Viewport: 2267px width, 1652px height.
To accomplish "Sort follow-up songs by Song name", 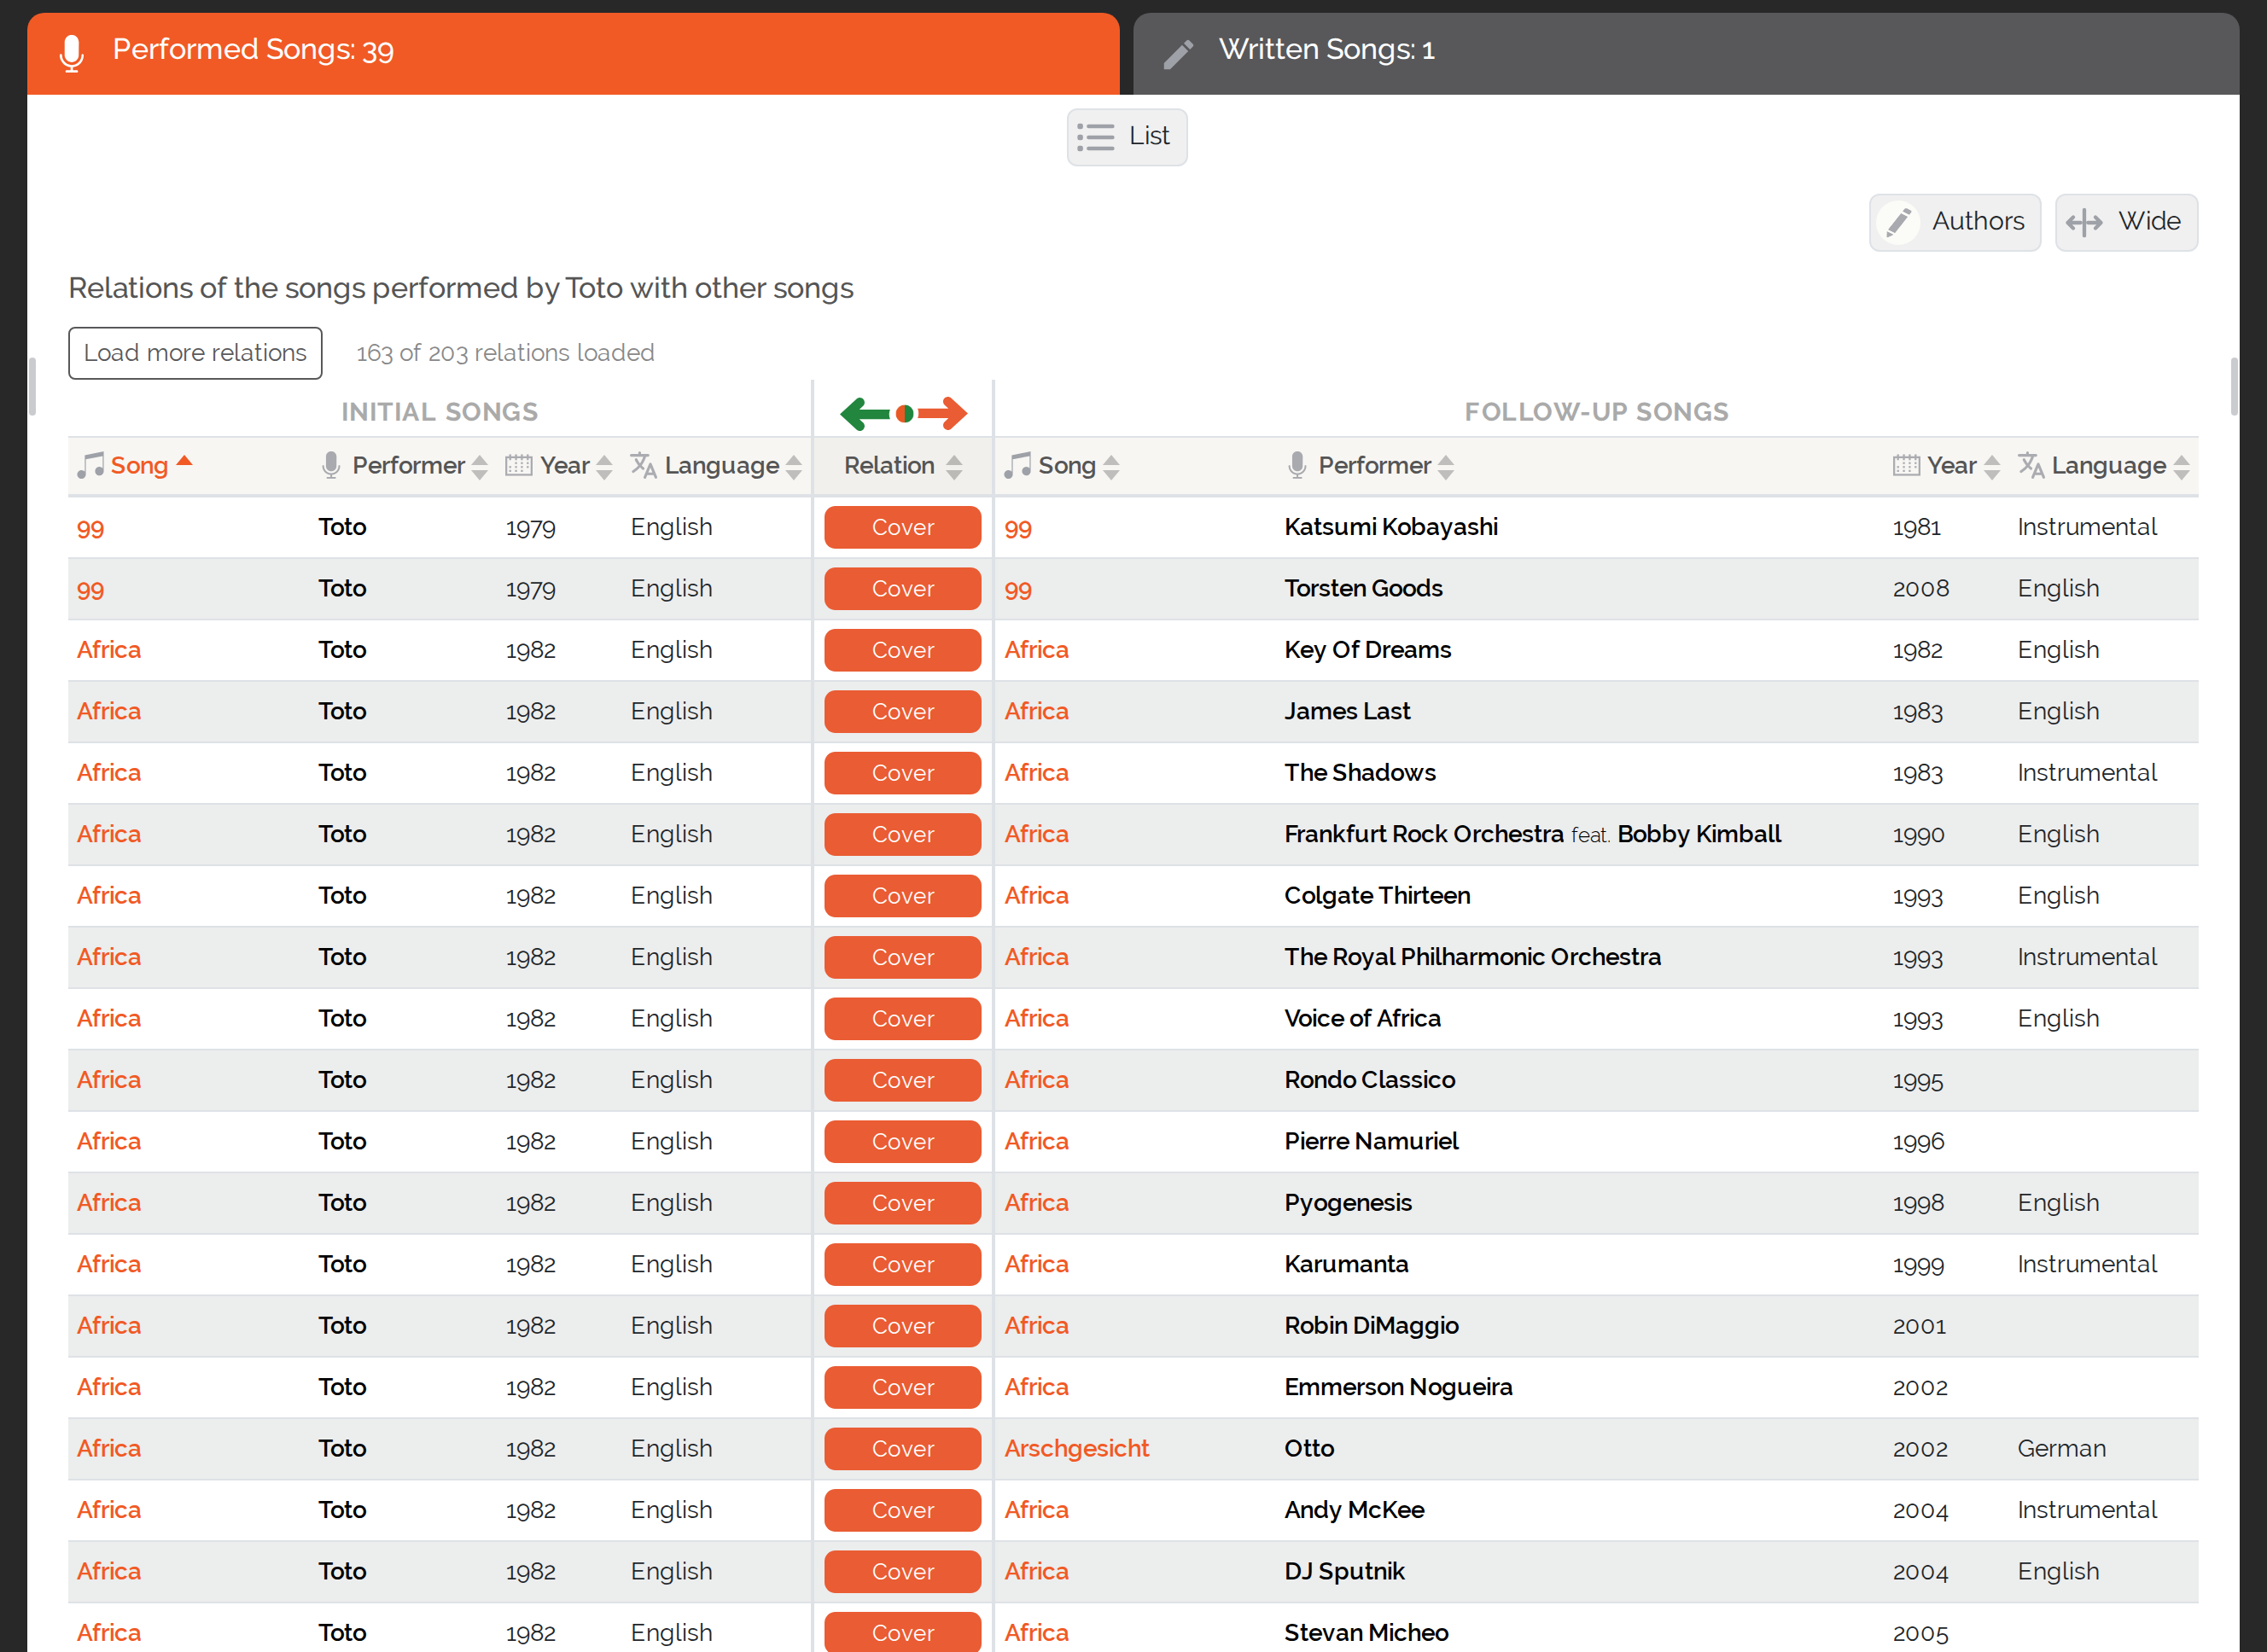I will pos(1079,465).
